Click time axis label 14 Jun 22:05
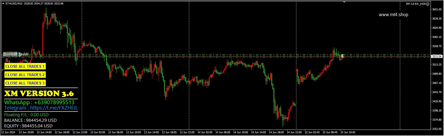Screen dimensions: 444x136 tap(294, 133)
